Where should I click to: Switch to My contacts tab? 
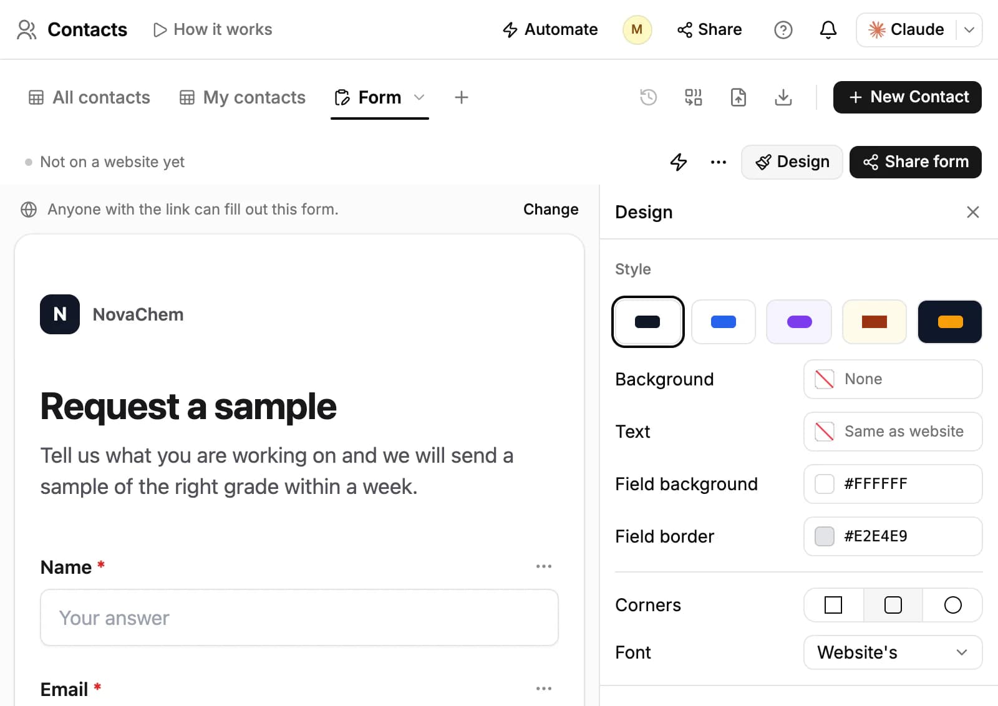pos(242,97)
